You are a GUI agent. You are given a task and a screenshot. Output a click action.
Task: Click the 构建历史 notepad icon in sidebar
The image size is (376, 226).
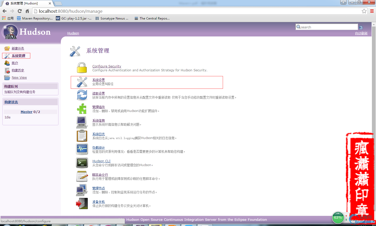tap(7, 70)
